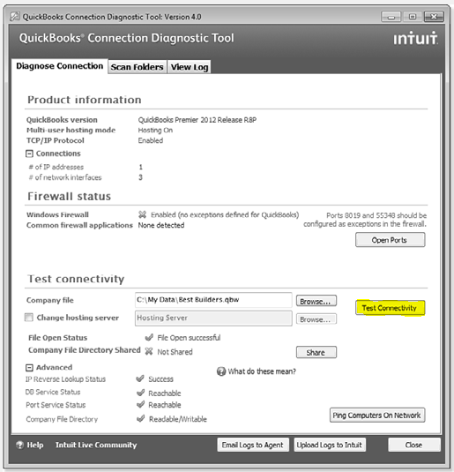This screenshot has width=454, height=472.
Task: Click the DB Service Status checkmark icon
Action: pos(140,393)
